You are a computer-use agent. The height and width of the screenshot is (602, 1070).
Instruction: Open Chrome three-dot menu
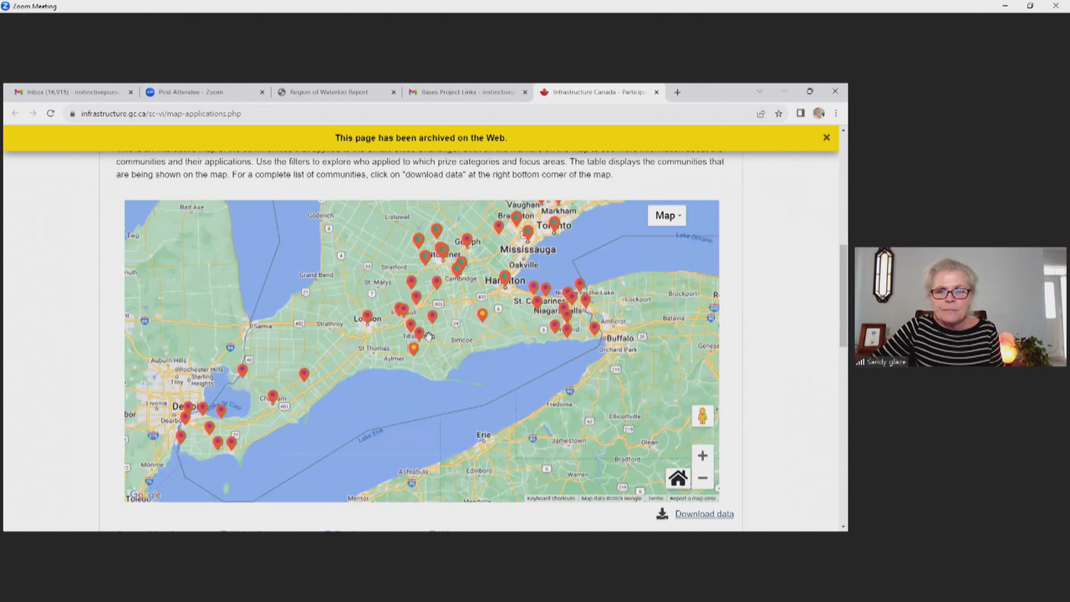point(835,114)
